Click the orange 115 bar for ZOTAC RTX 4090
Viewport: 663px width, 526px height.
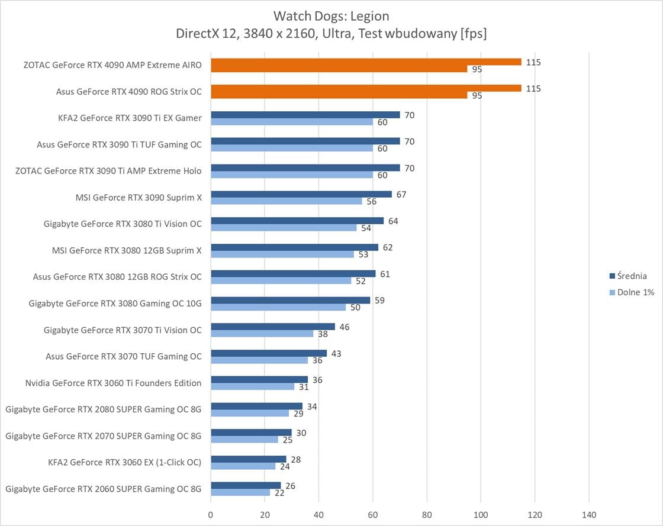366,62
